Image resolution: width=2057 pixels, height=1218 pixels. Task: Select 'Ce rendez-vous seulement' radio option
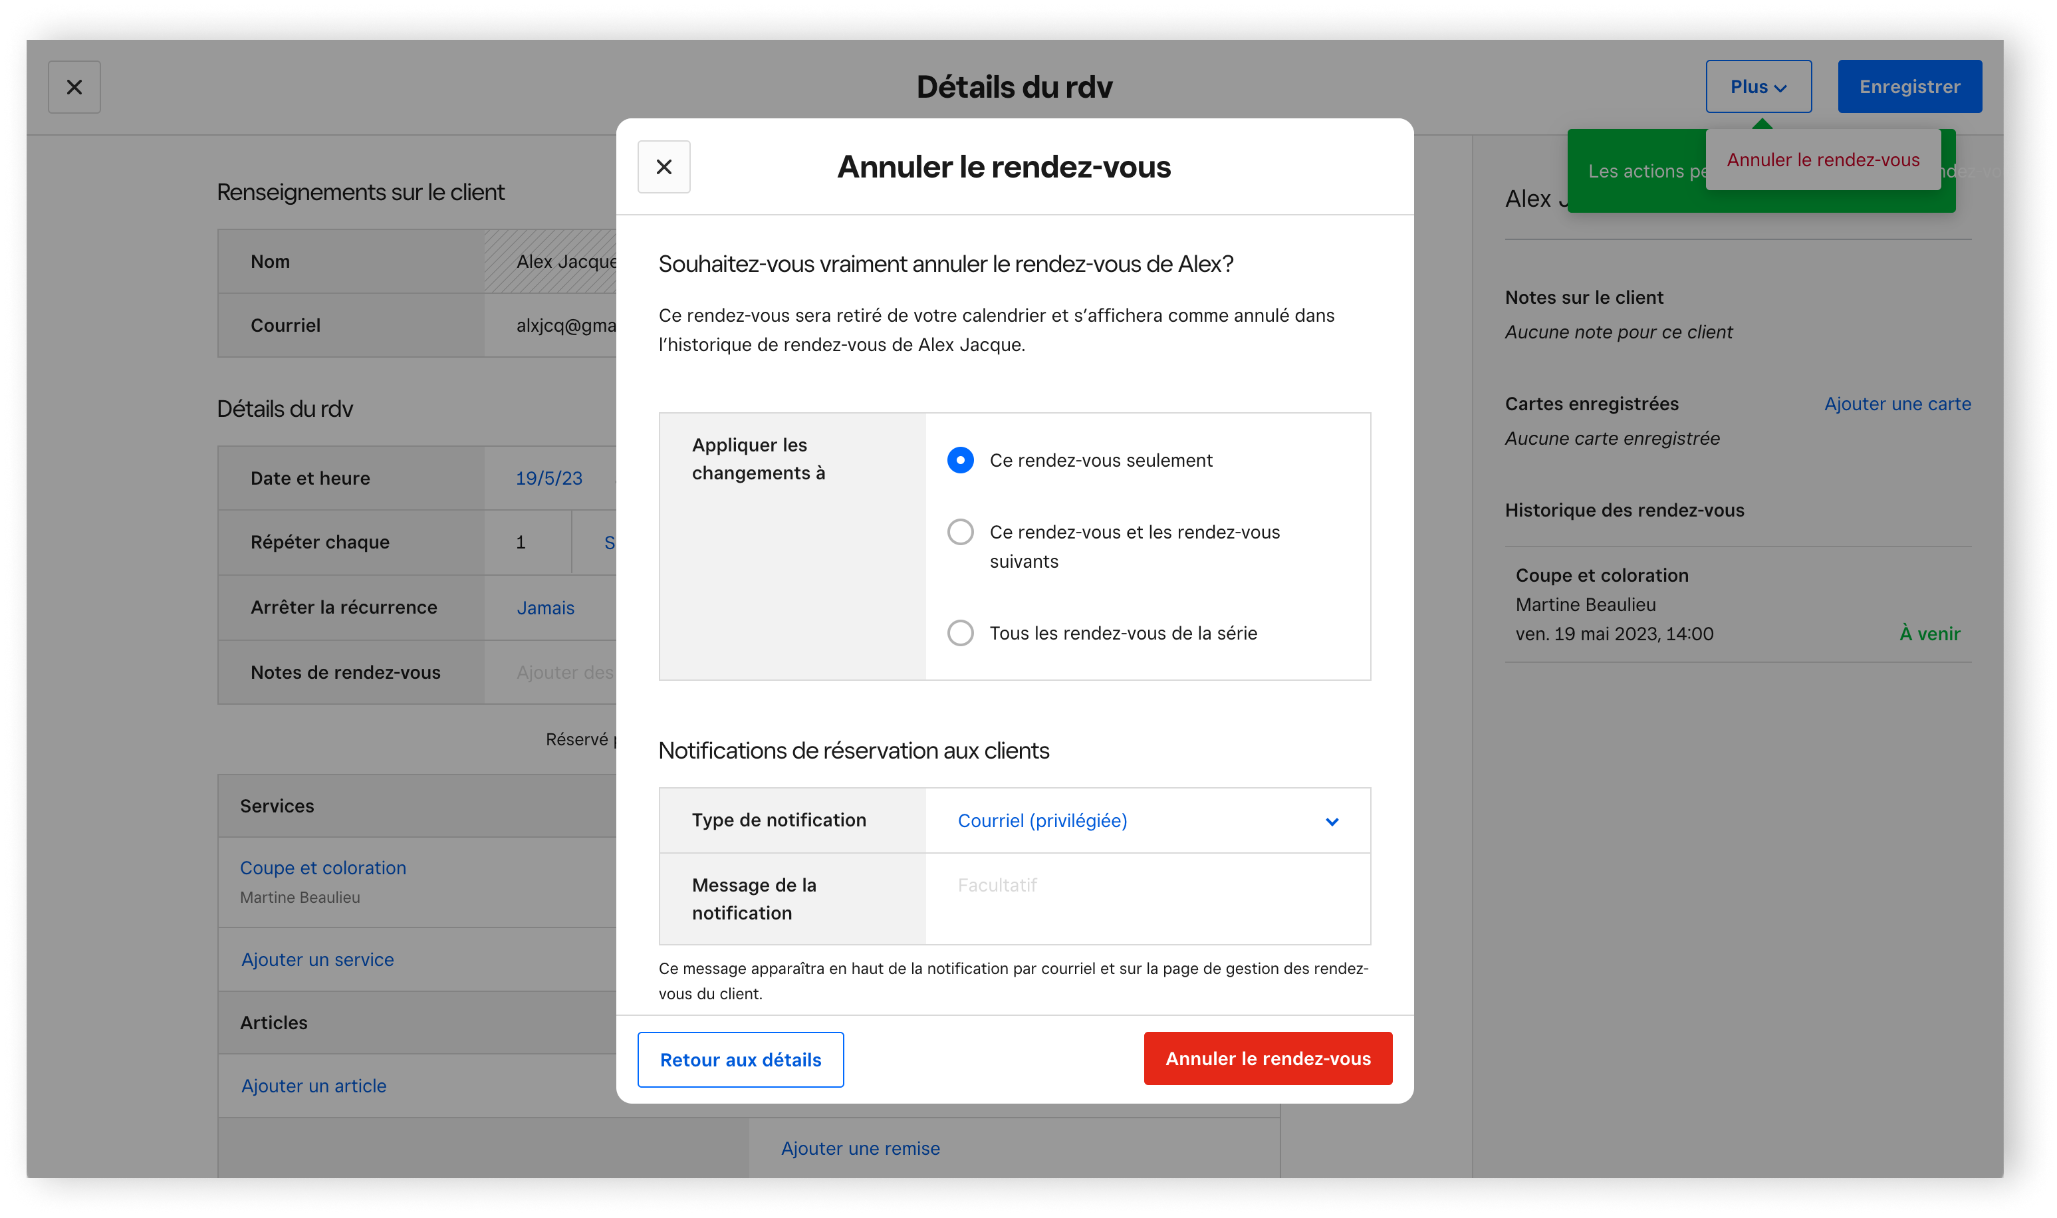[x=960, y=461]
